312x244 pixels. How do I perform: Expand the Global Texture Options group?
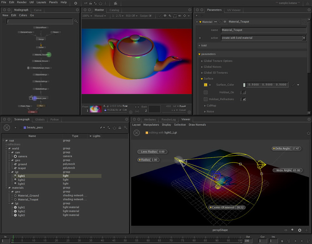pos(202,61)
